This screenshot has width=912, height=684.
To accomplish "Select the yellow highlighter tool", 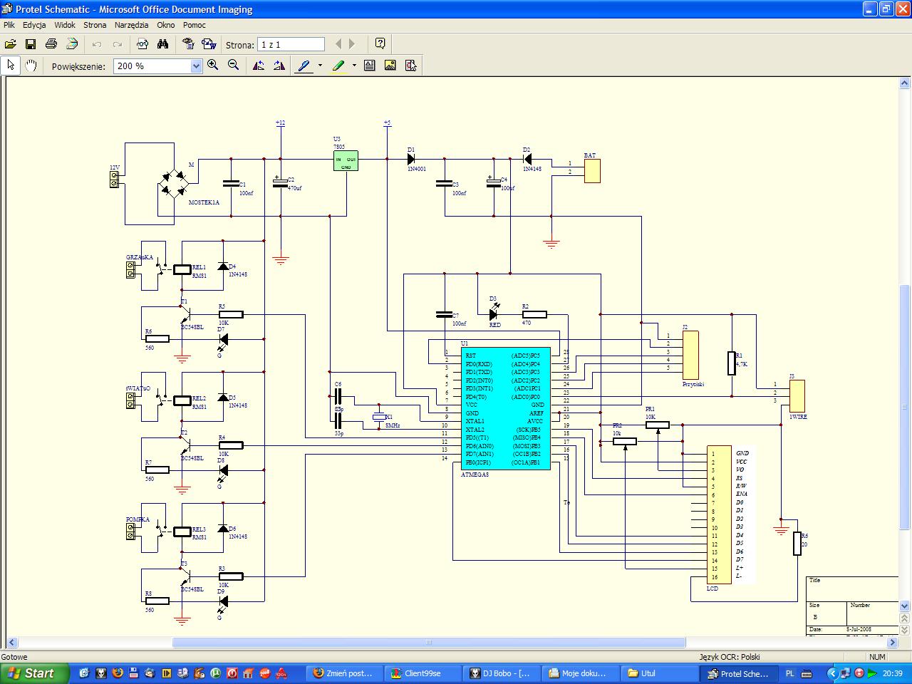I will pyautogui.click(x=338, y=66).
